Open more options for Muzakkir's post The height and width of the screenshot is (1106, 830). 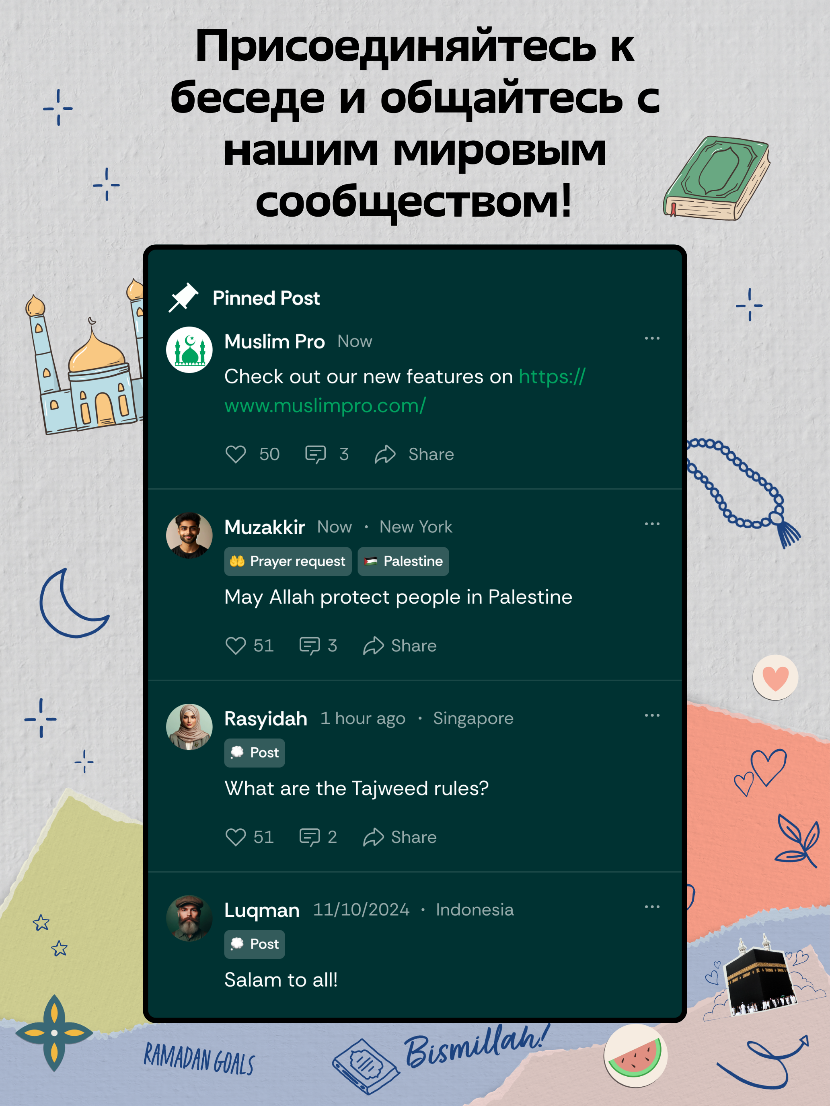(652, 524)
